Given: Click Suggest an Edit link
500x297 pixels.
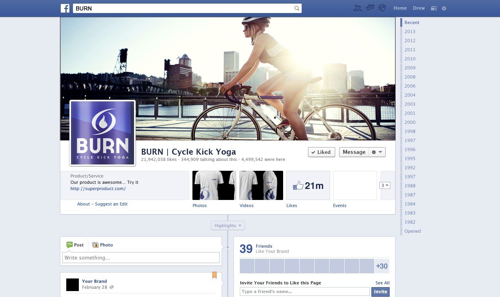Looking at the screenshot, I should click(x=111, y=204).
